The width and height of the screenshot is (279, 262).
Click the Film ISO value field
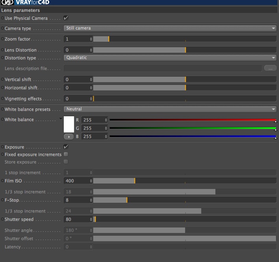[x=77, y=181]
